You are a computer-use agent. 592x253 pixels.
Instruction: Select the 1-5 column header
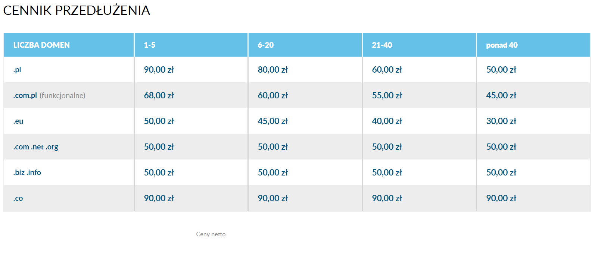pos(150,45)
